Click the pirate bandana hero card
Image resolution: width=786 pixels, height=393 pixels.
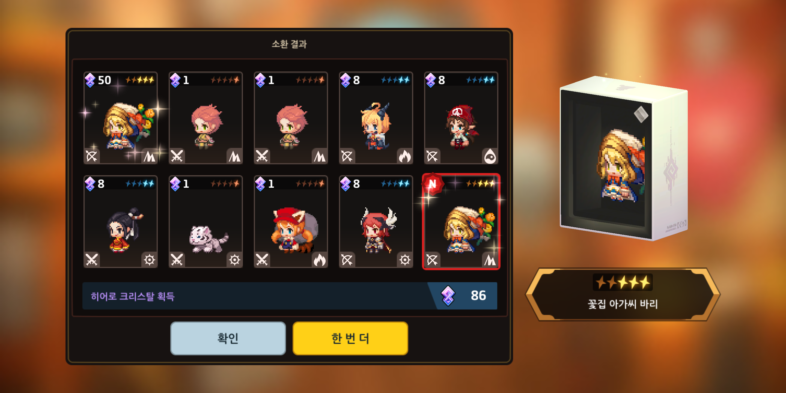461,118
